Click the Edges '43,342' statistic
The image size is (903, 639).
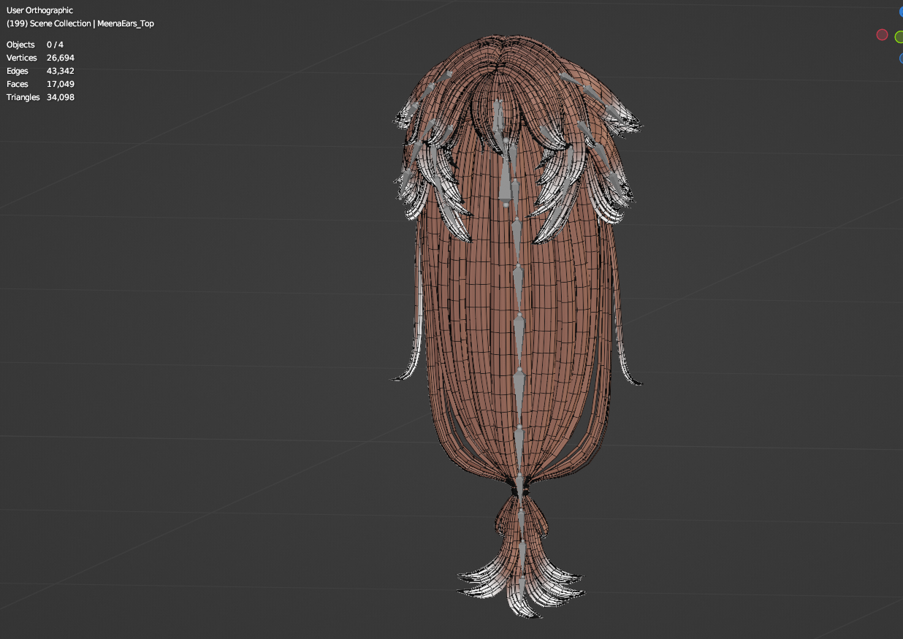pyautogui.click(x=61, y=71)
